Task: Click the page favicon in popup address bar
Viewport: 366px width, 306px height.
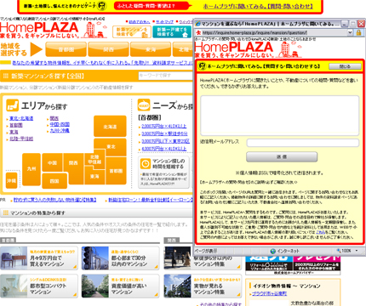Action: (x=198, y=32)
